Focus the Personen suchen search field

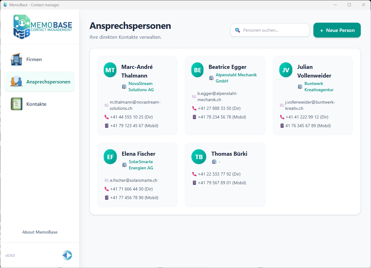(x=270, y=30)
